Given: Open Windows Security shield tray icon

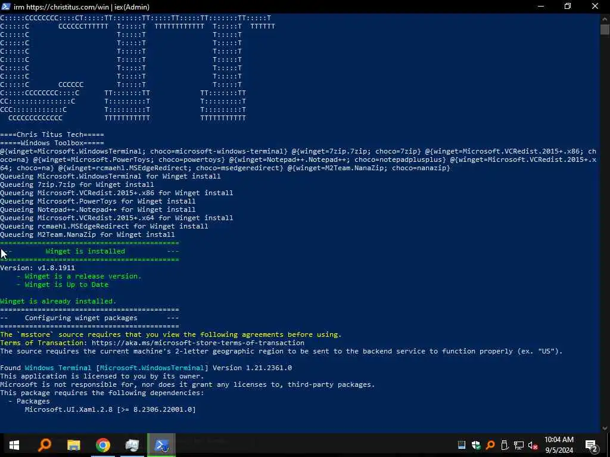Looking at the screenshot, I should click(x=476, y=445).
